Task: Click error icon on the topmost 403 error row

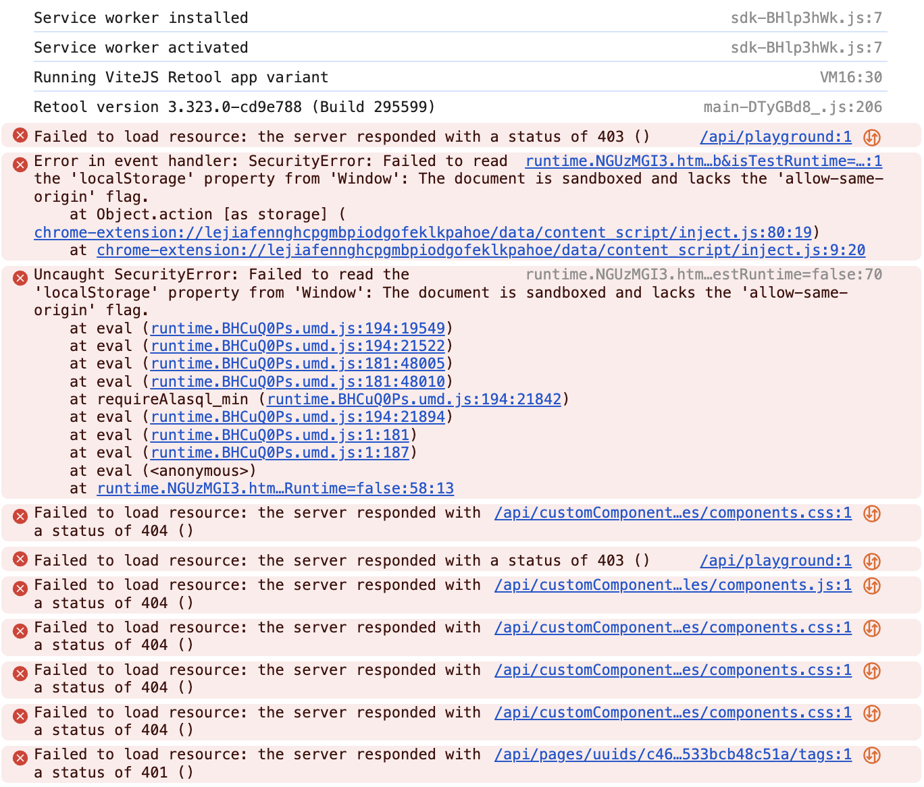Action: [x=20, y=136]
